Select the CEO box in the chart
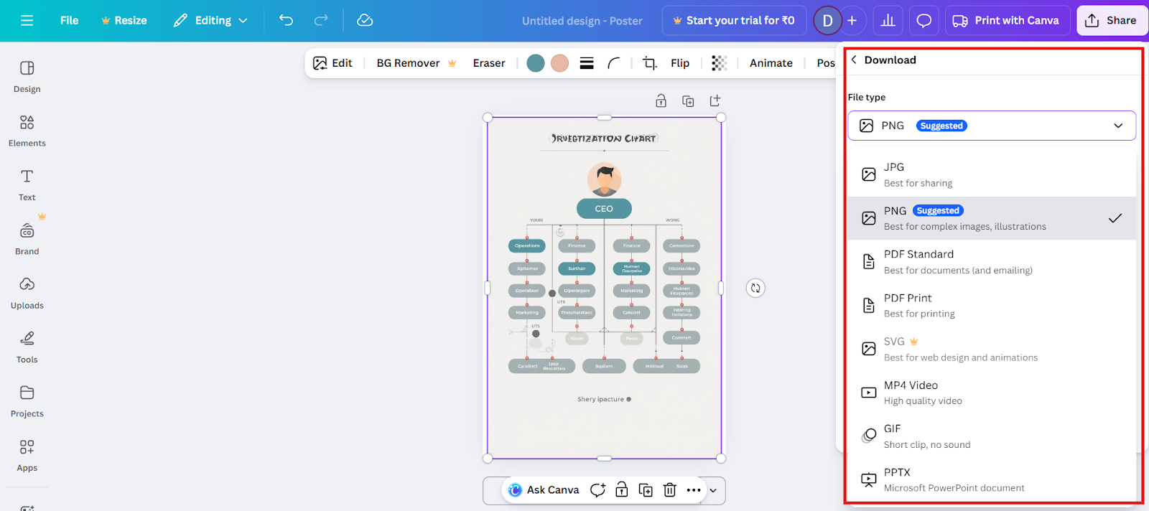 click(x=604, y=209)
